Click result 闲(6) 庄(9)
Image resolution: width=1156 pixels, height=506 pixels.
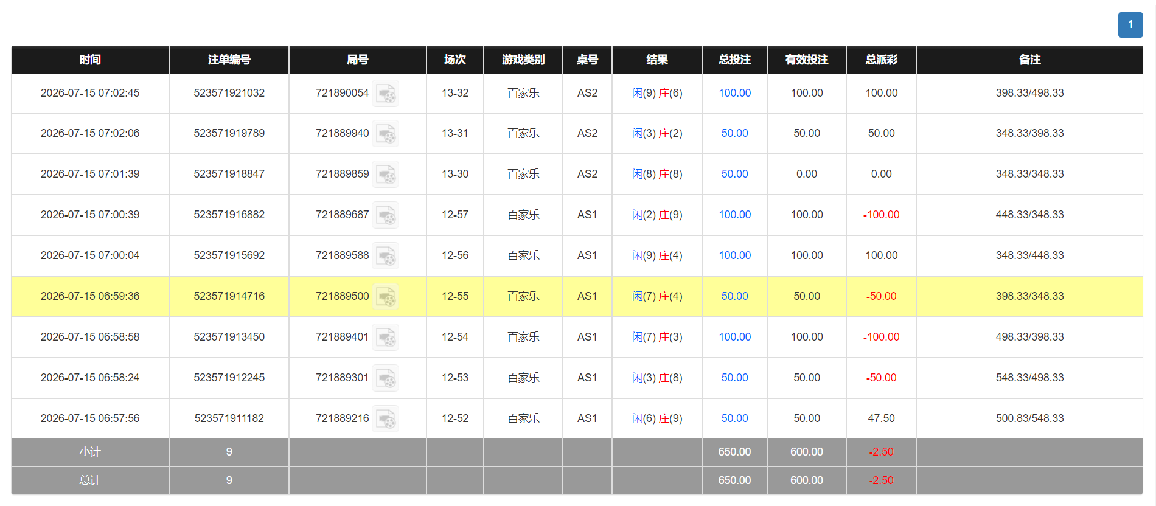[657, 418]
